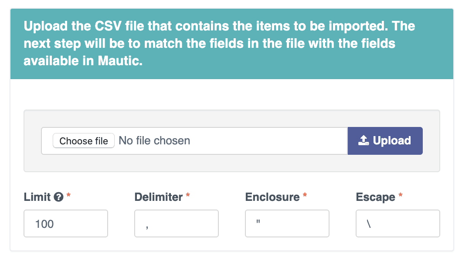Viewport: 462px width, 260px height.
Task: Click the Delimiter field label
Action: coord(159,197)
